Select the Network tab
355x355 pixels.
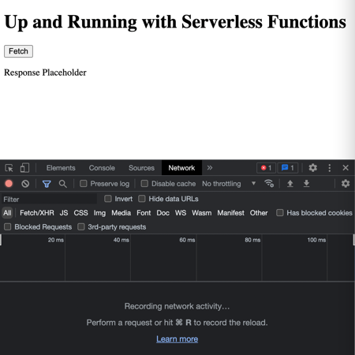click(x=181, y=168)
